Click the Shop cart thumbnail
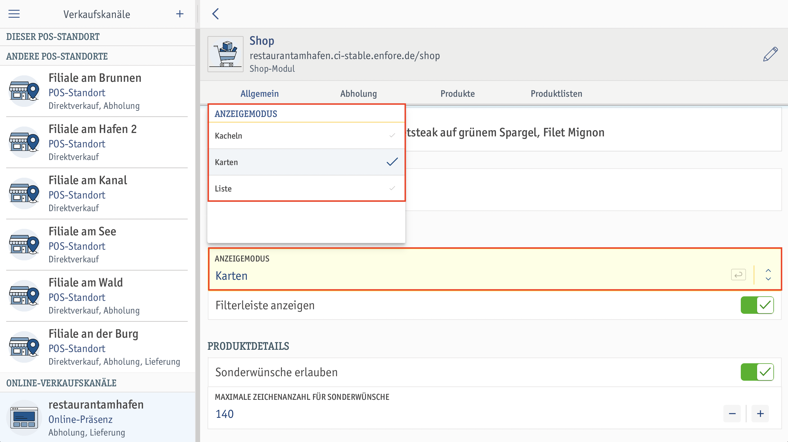788x442 pixels. (225, 54)
